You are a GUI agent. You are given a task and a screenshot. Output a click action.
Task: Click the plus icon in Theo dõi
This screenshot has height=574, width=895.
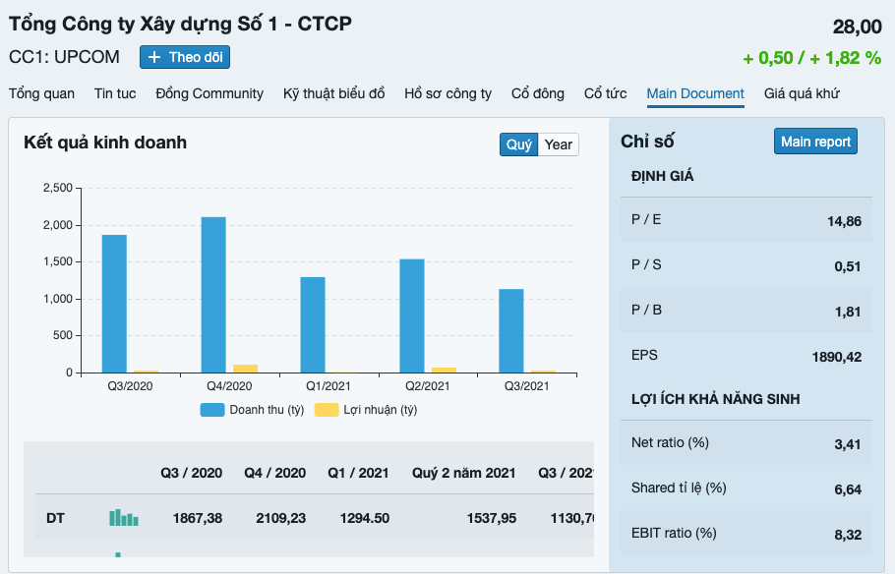tap(154, 57)
